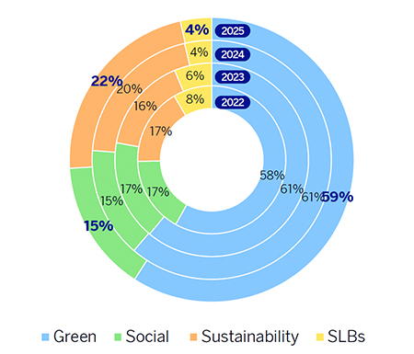
Task: Click the orange Sustainability legend swatch
Action: (x=193, y=337)
